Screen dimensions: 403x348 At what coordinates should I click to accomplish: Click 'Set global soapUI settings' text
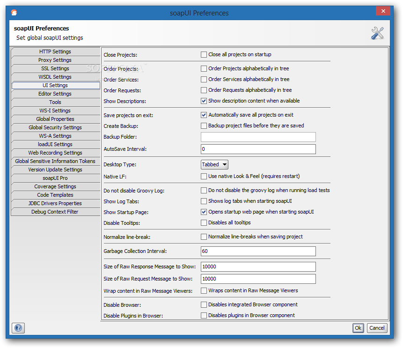(x=50, y=38)
